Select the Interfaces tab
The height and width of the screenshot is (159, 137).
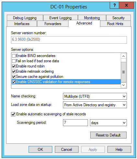[x=22, y=24]
